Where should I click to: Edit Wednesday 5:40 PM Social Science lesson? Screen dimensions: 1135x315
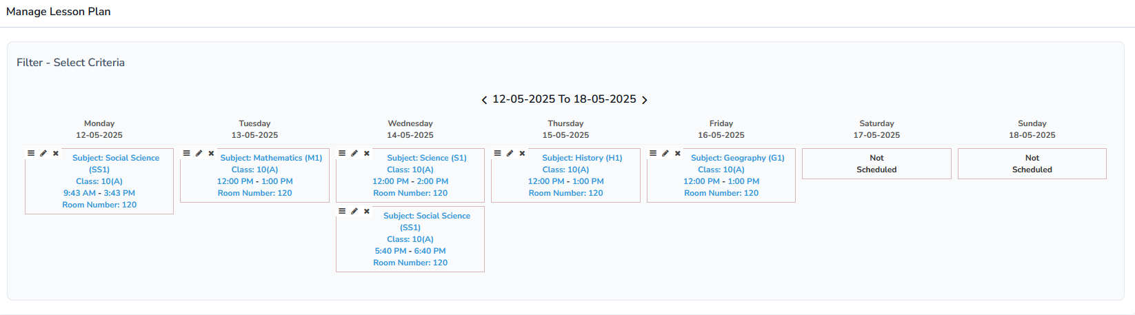pos(354,211)
